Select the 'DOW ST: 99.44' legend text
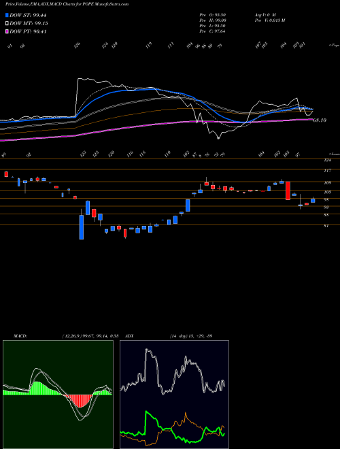 point(28,16)
